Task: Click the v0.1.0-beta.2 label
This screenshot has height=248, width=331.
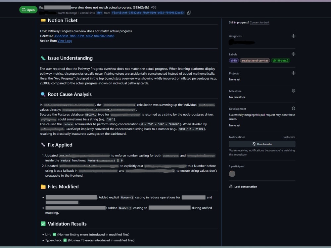Action: (280, 60)
